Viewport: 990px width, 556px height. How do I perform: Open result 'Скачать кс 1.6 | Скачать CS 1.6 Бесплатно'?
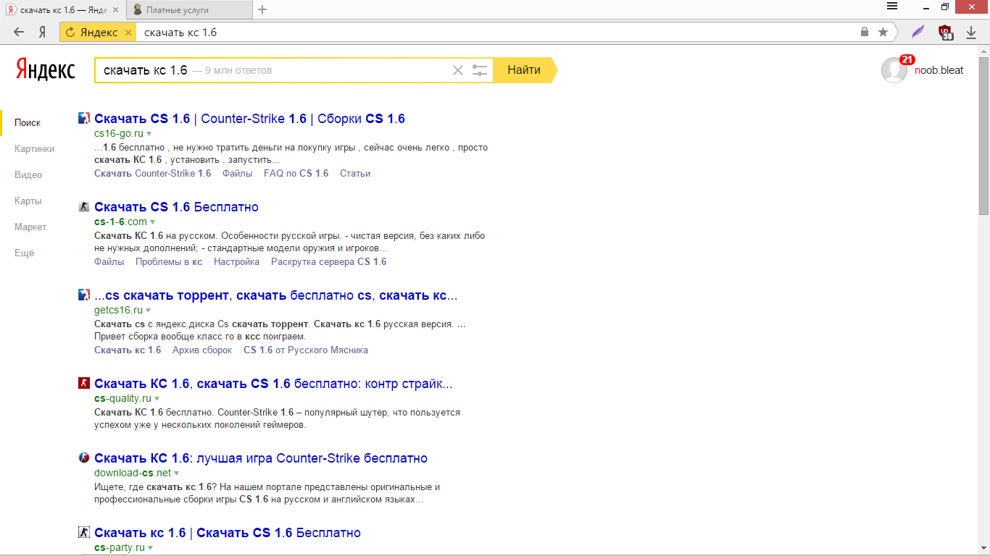(228, 533)
